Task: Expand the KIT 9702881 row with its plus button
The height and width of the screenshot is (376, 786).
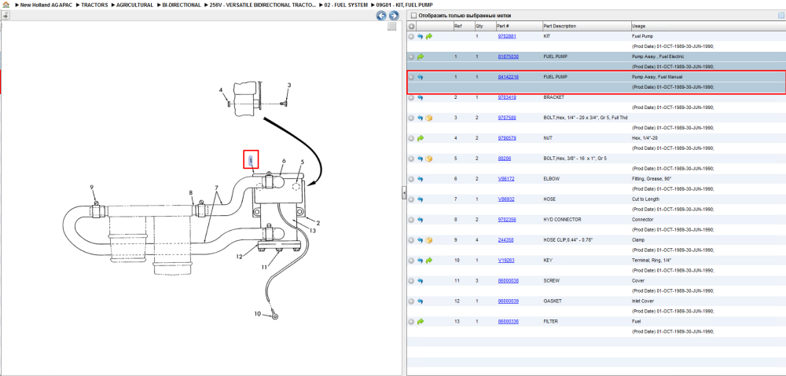Action: pyautogui.click(x=411, y=37)
